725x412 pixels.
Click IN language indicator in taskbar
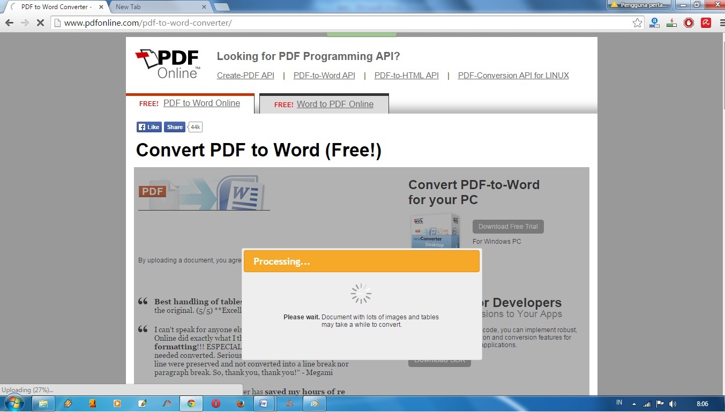(619, 402)
